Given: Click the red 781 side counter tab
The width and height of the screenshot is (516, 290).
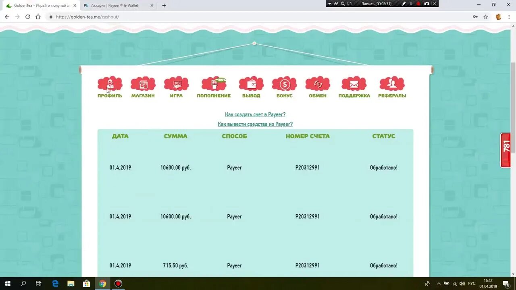Looking at the screenshot, I should 506,150.
